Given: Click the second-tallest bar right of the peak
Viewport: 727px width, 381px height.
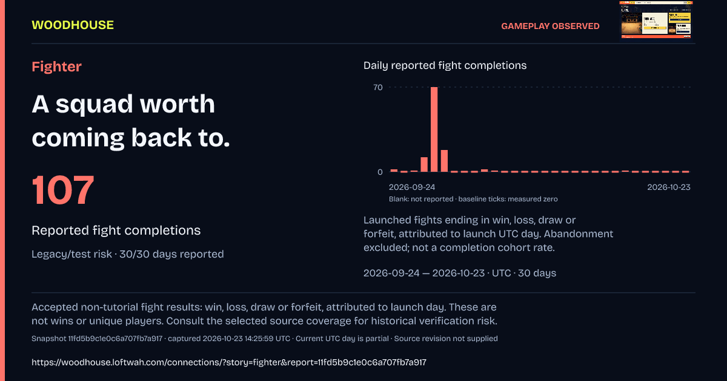Looking at the screenshot, I should [444, 161].
